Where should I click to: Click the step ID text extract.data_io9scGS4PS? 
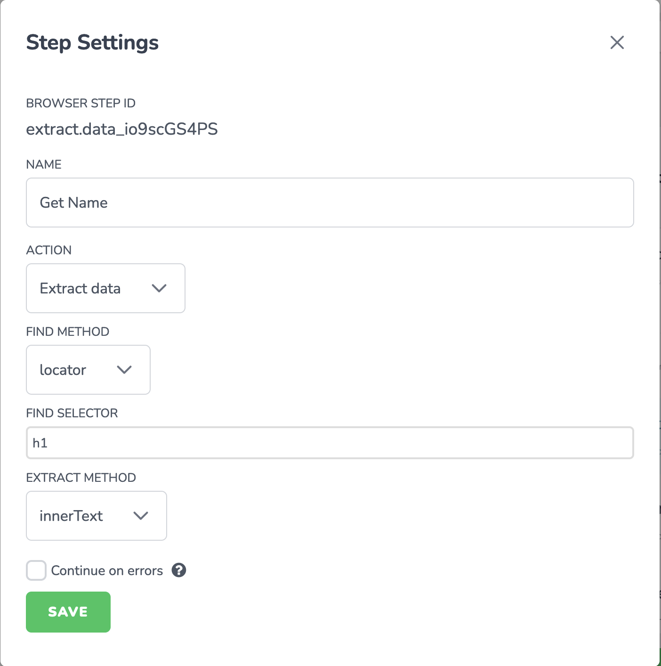(122, 129)
